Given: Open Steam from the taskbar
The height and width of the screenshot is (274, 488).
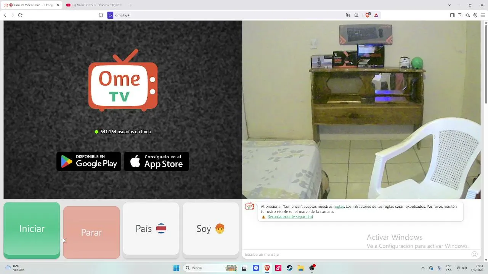Looking at the screenshot, I should 289,268.
